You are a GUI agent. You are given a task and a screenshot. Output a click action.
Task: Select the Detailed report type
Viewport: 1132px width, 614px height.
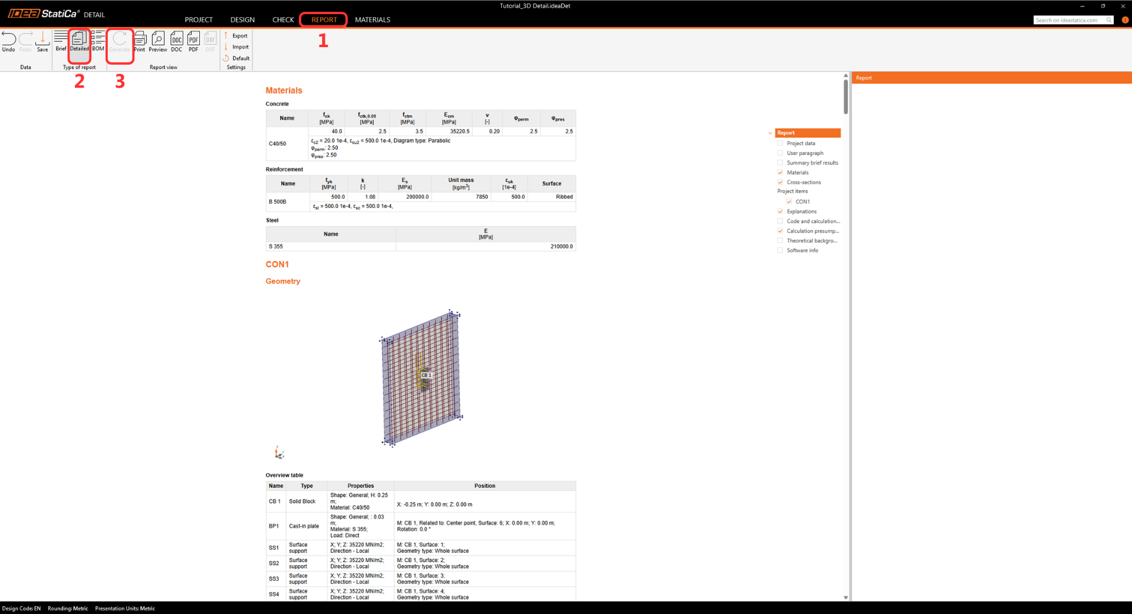[x=79, y=41]
